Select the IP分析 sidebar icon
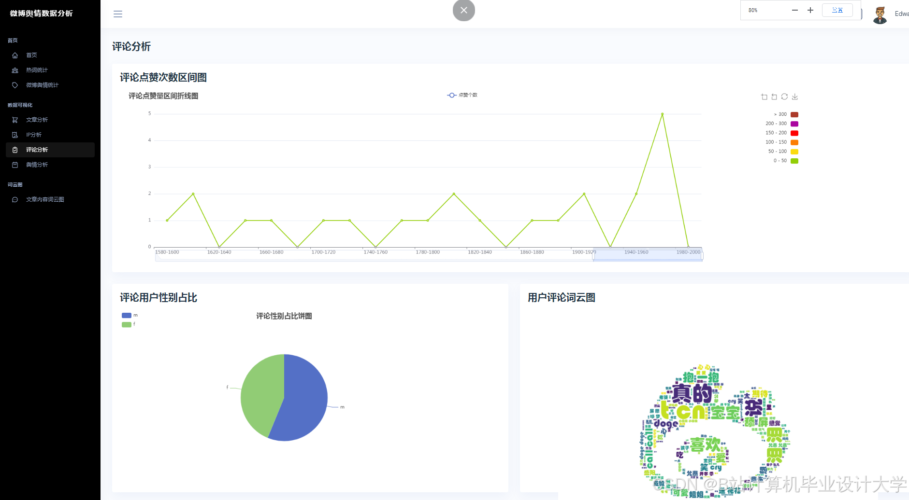The image size is (909, 500). point(15,135)
